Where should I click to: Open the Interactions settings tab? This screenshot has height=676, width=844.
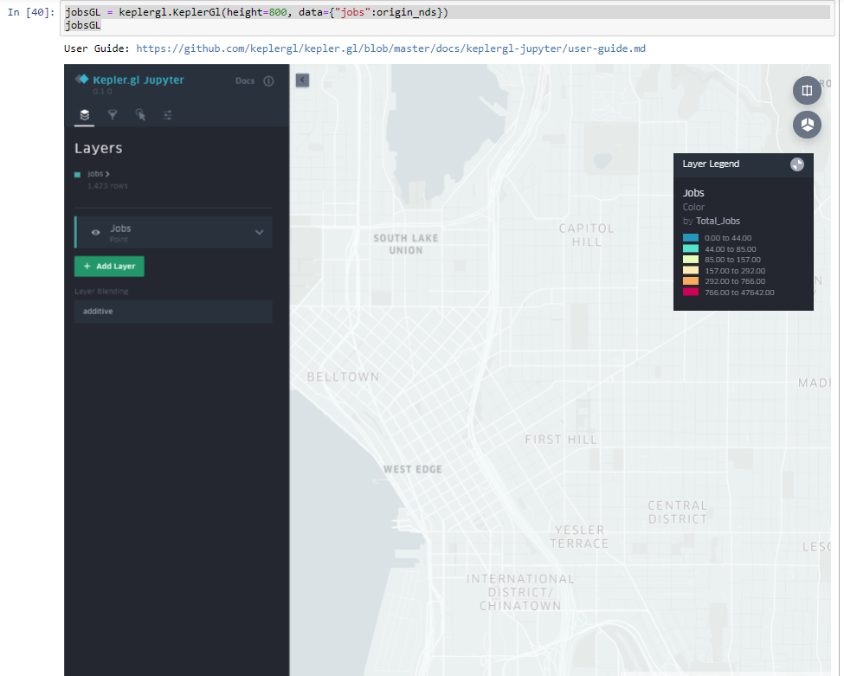point(141,114)
